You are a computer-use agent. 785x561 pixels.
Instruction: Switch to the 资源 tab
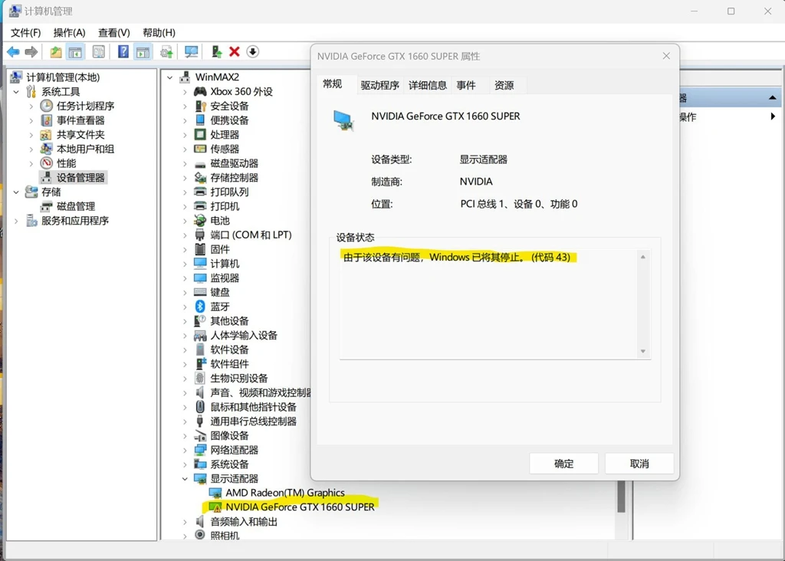click(504, 86)
